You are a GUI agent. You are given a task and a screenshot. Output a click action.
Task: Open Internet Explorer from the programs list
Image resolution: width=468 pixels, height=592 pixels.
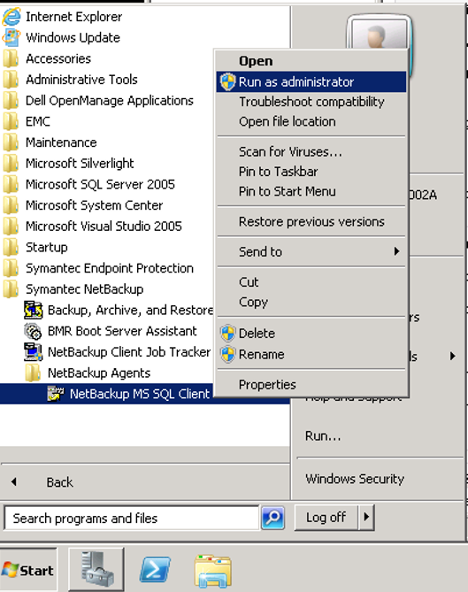(74, 17)
